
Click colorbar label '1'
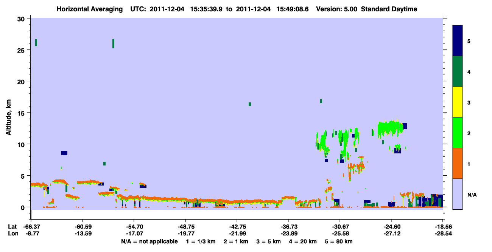pyautogui.click(x=469, y=164)
